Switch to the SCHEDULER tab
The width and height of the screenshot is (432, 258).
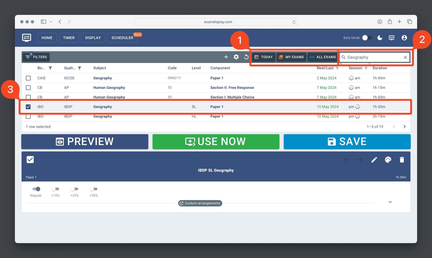122,38
